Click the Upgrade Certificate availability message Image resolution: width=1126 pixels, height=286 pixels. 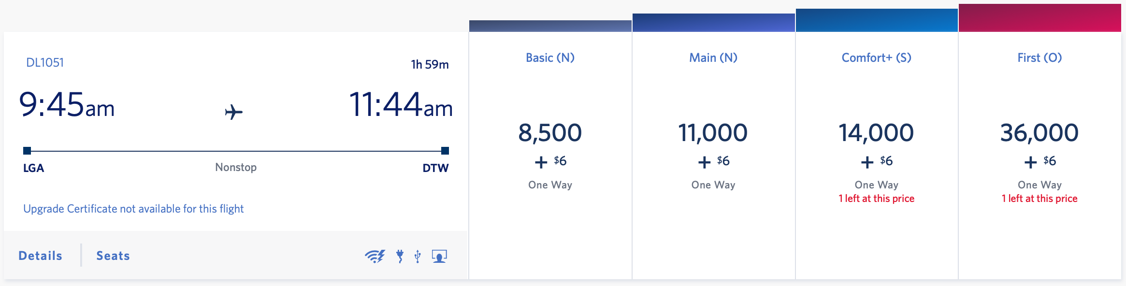point(133,208)
